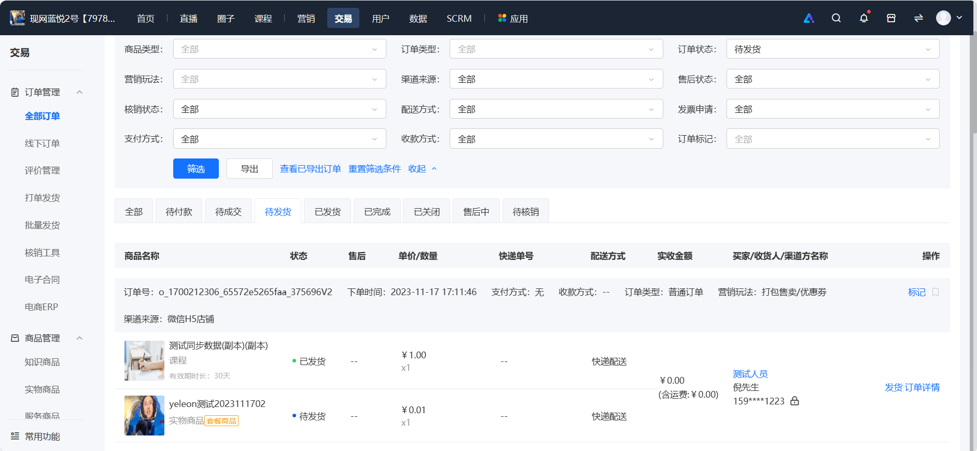Open 课程 in top navigation

point(263,19)
